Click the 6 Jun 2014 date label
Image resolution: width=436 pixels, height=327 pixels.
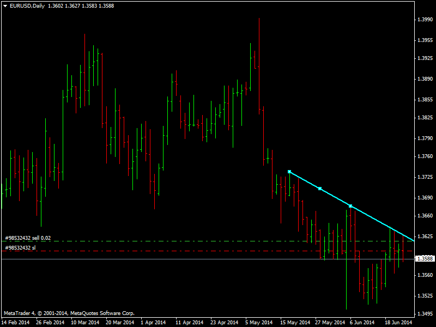pyautogui.click(x=362, y=323)
